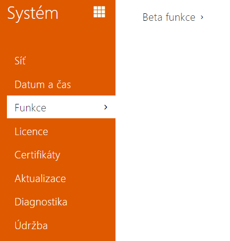This screenshot has height=241, width=230.
Task: Expand the Beta funkce section
Action: tap(173, 17)
